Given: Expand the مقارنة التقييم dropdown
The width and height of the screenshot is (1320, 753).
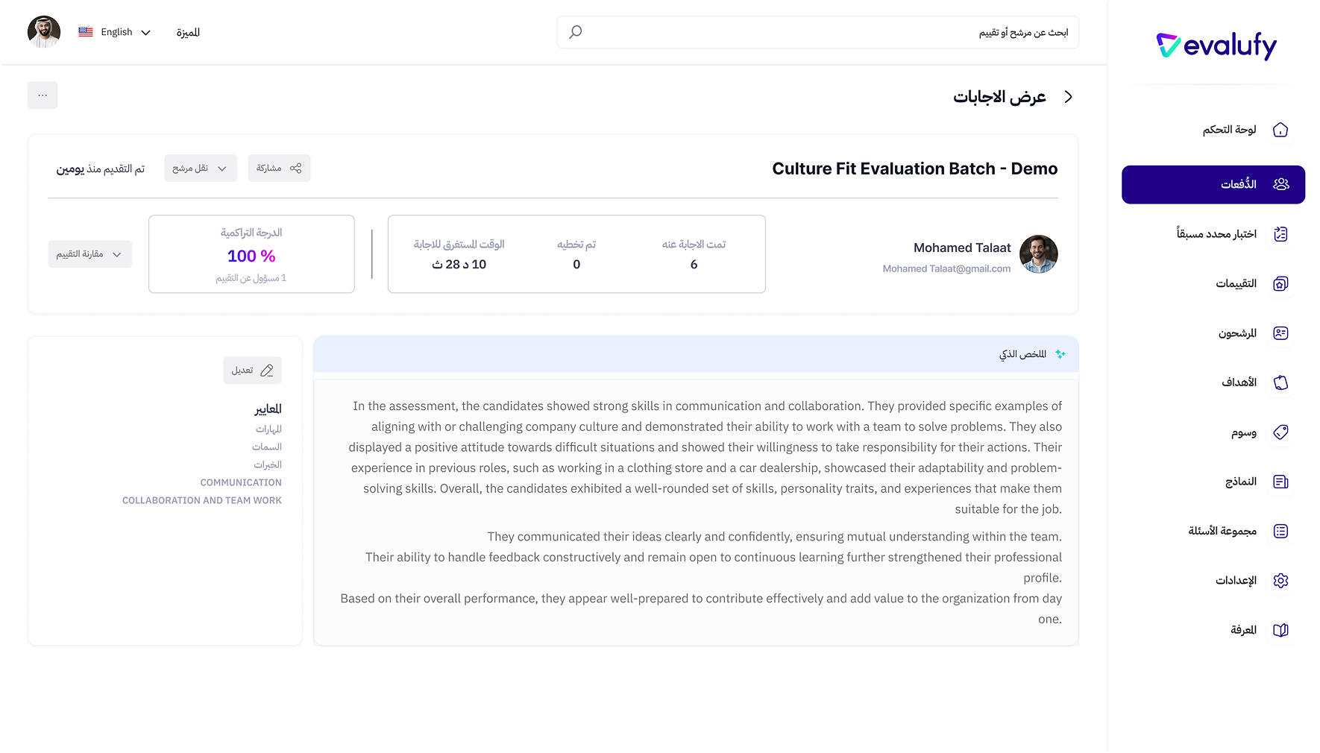Looking at the screenshot, I should [x=89, y=254].
